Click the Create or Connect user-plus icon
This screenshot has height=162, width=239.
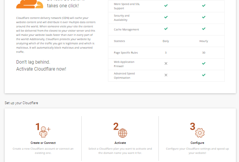point(45,132)
